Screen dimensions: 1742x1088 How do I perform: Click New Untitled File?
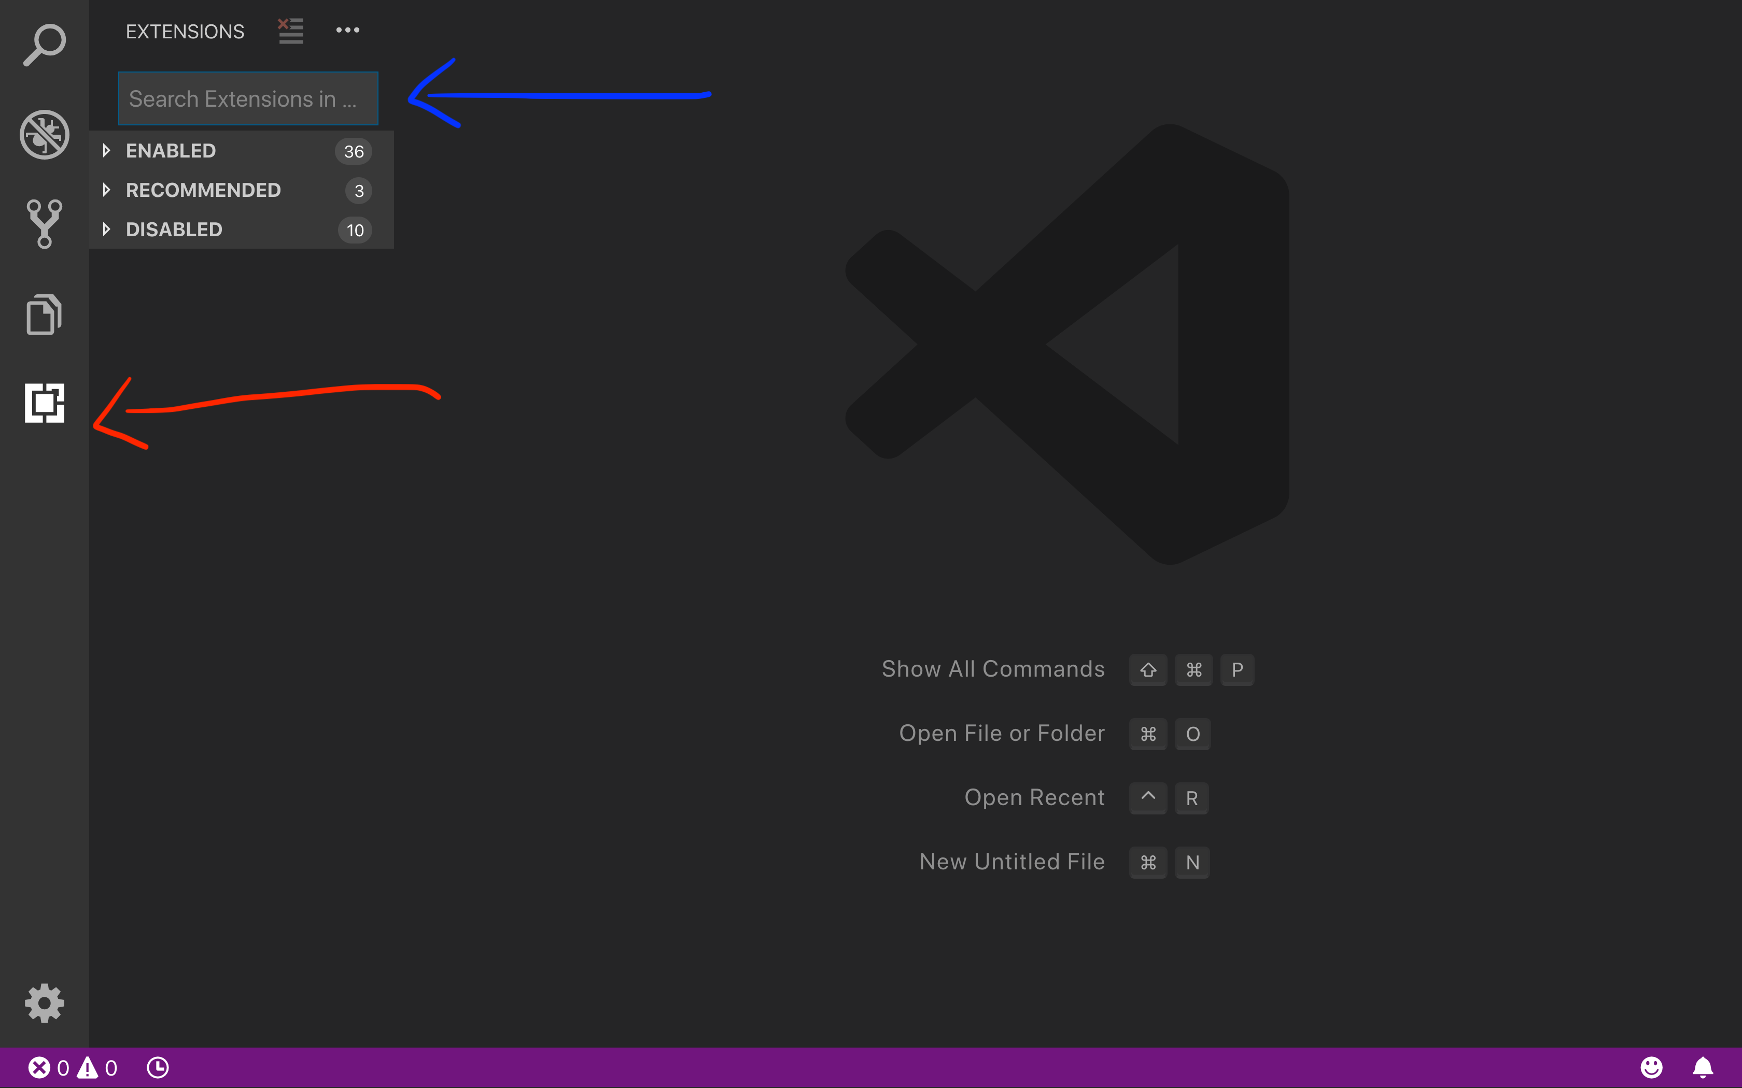(x=1012, y=861)
